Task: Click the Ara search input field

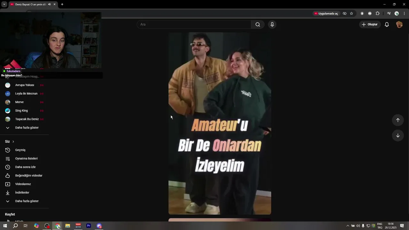Action: [x=194, y=25]
